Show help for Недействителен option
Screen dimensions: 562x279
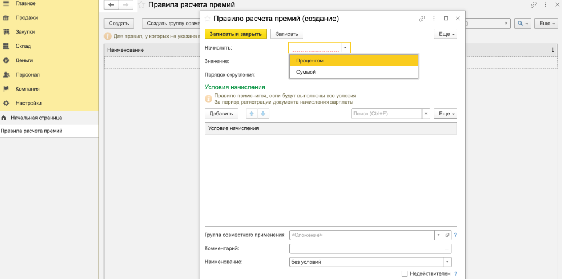point(456,273)
